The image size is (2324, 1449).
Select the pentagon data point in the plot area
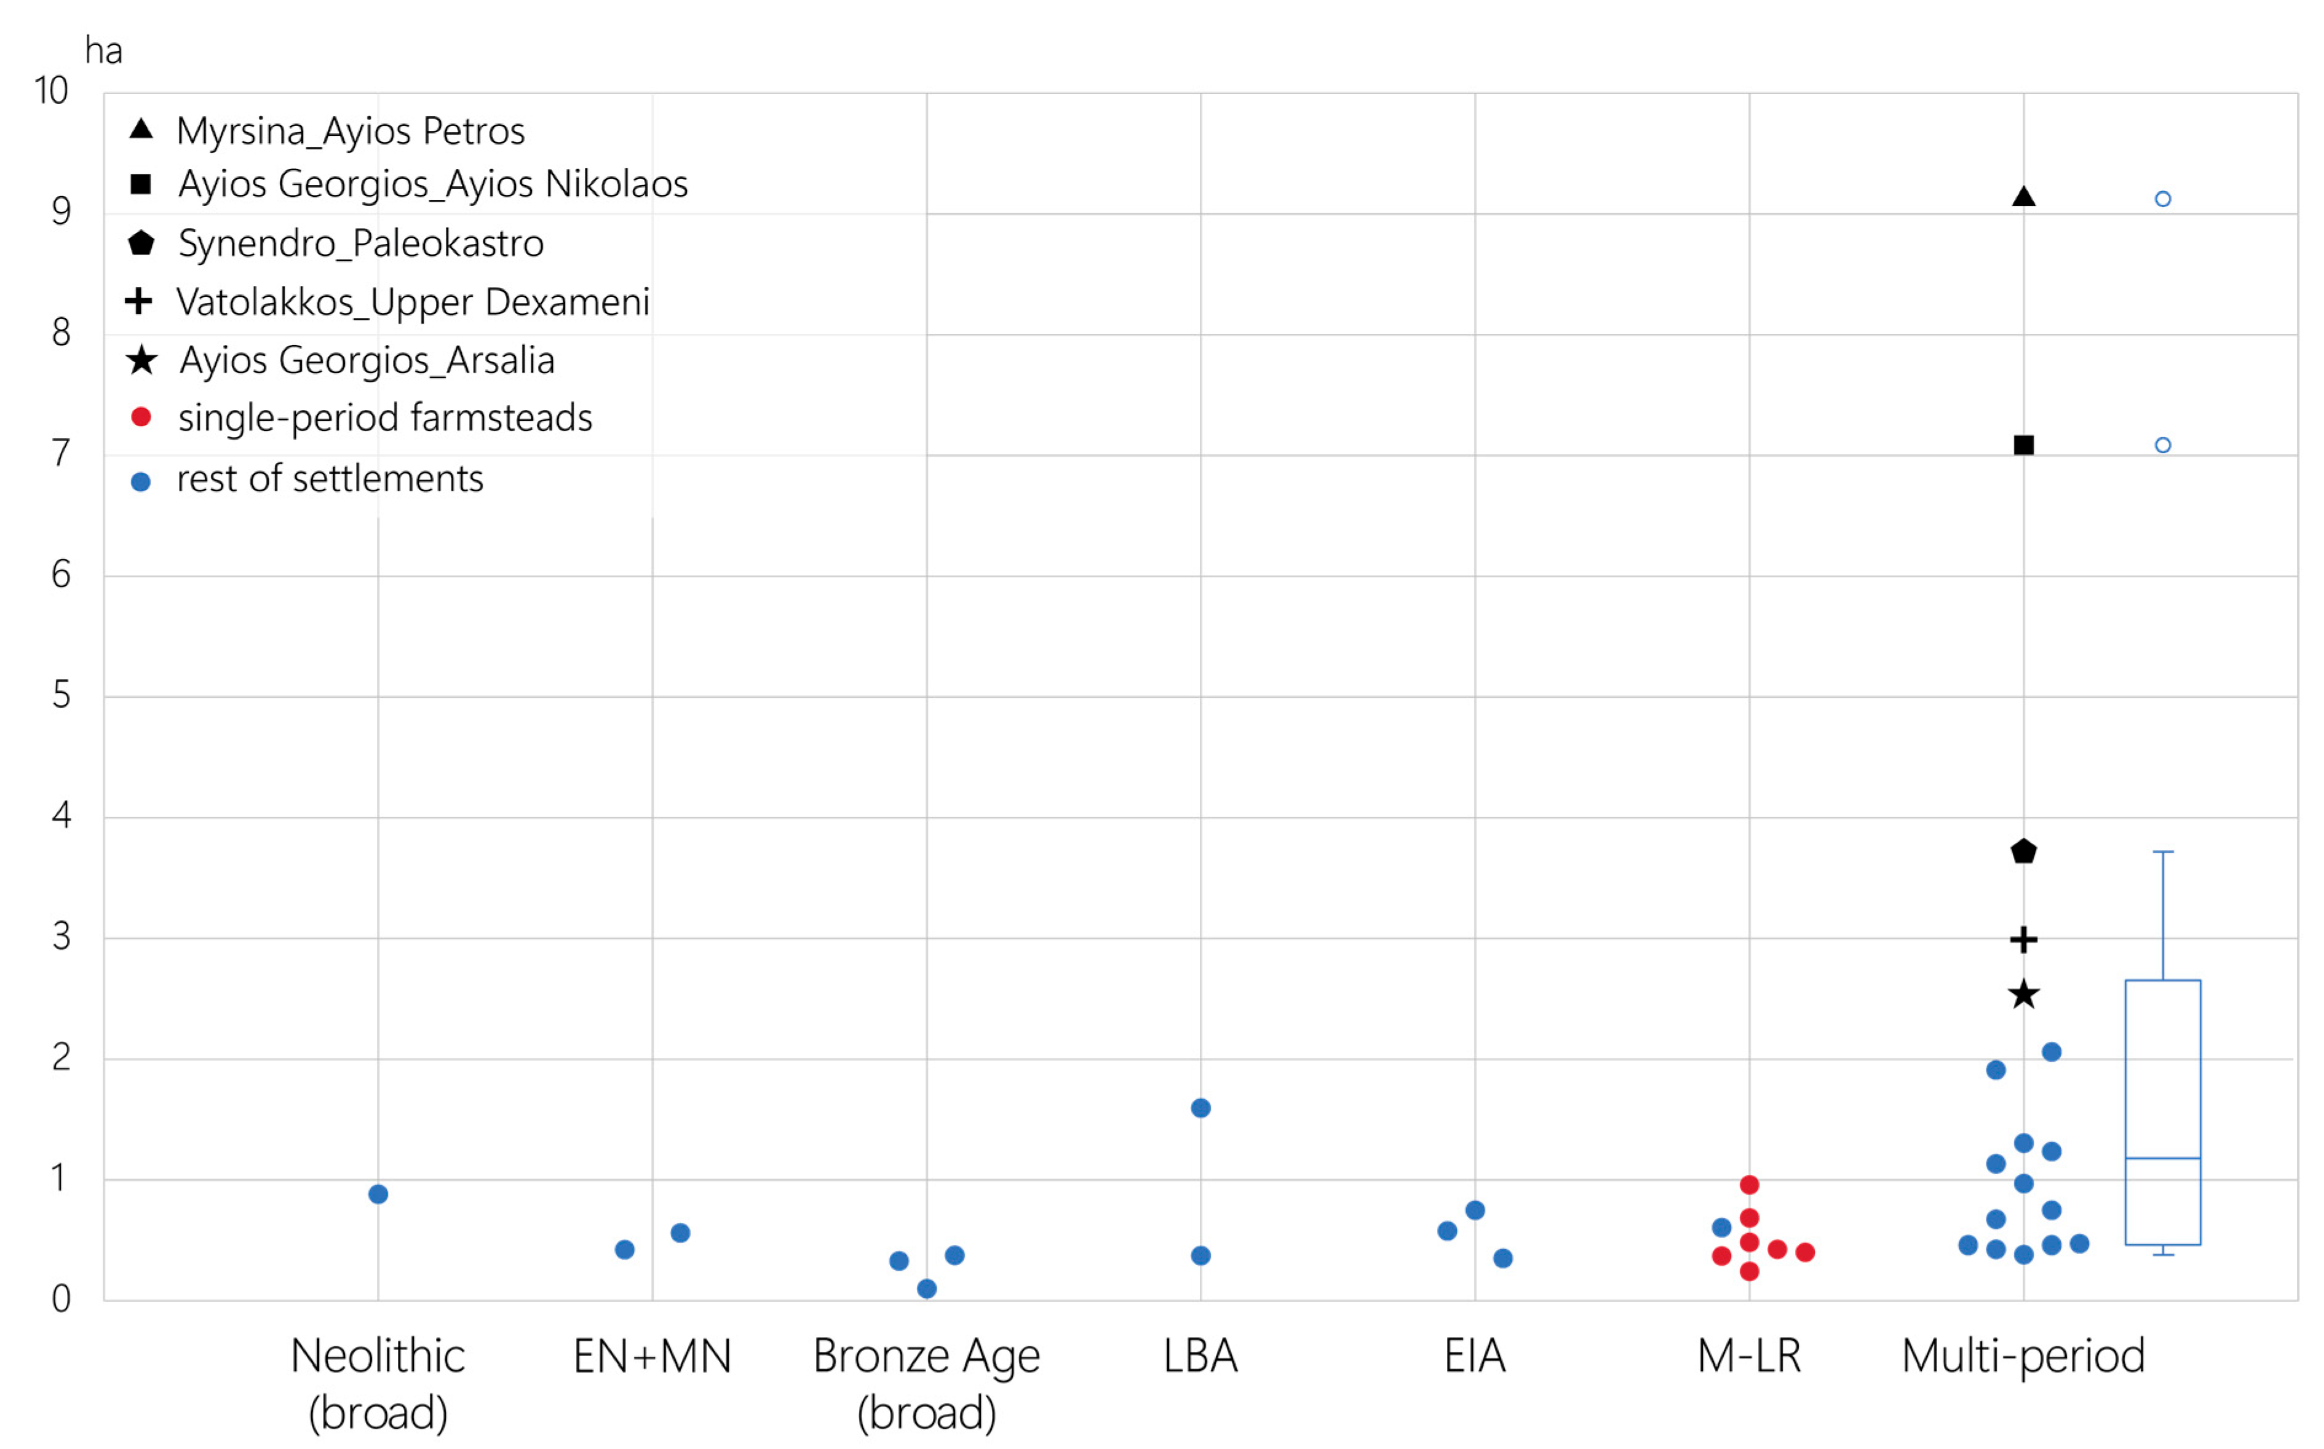pyautogui.click(x=2023, y=851)
